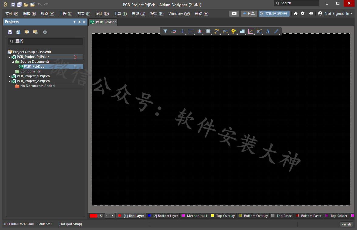Switch to the Bottom Paste layer tab
This screenshot has height=230, width=357.
[x=308, y=216]
